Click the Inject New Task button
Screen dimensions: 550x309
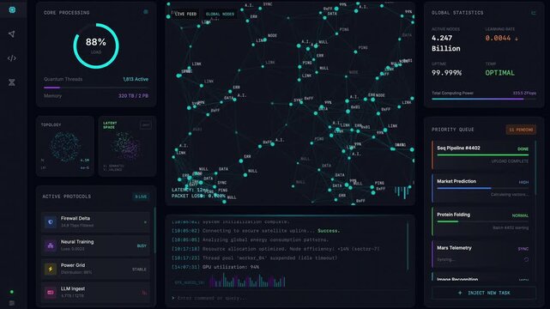point(484,293)
